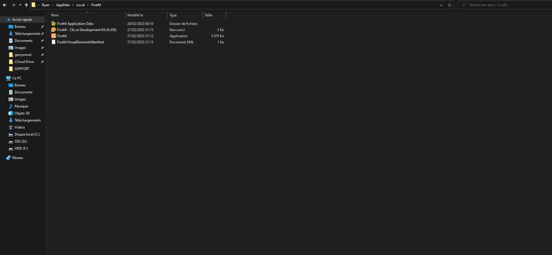
Task: Click the 28/02/2023 00:10 date cell
Action: click(140, 24)
